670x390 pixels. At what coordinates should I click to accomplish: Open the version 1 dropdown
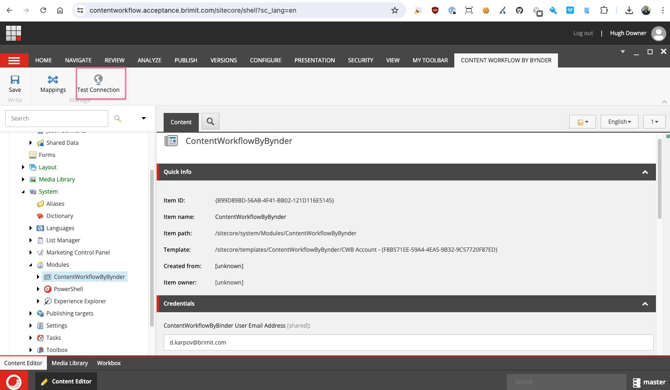[x=655, y=122]
